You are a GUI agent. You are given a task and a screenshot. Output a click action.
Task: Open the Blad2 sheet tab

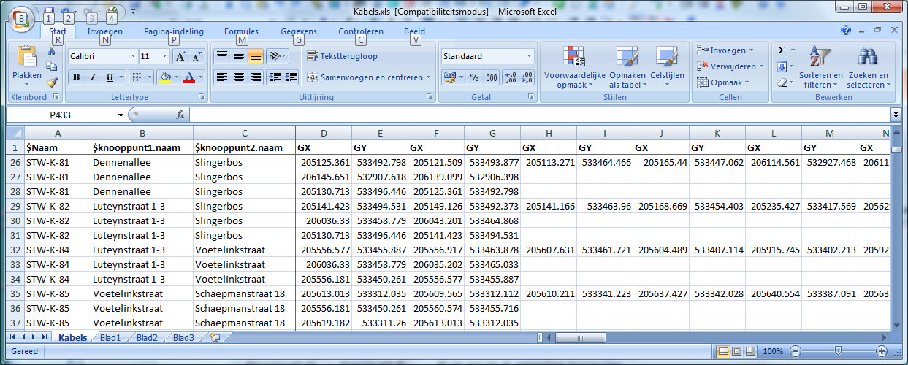(146, 337)
